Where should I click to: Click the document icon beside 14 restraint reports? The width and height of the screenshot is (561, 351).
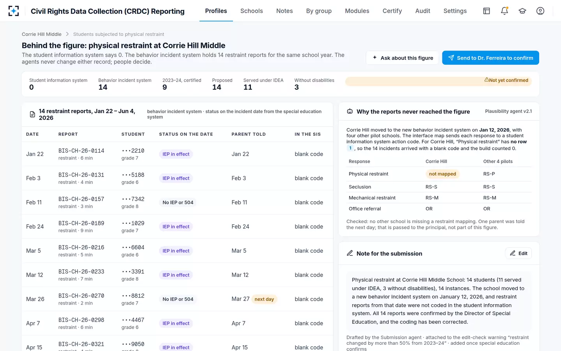33,115
